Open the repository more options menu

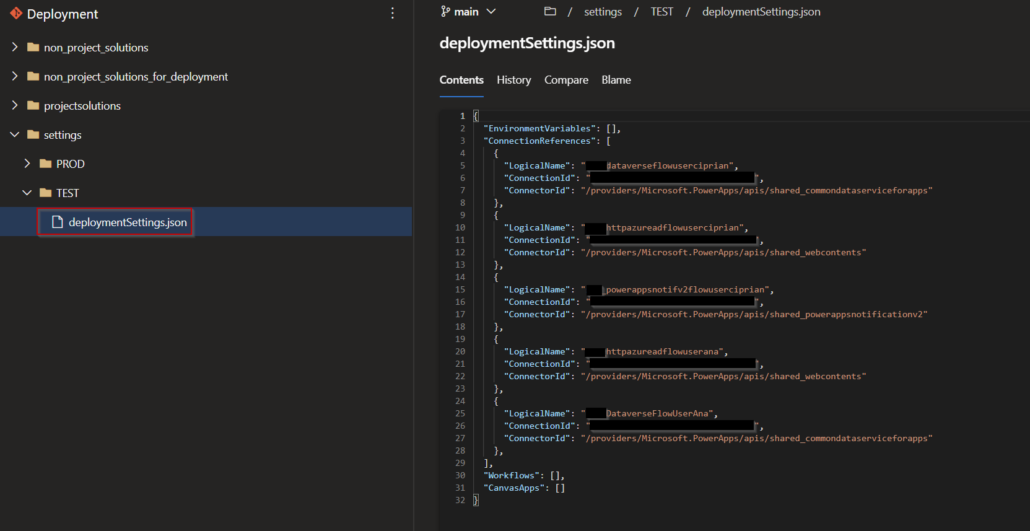[x=392, y=14]
